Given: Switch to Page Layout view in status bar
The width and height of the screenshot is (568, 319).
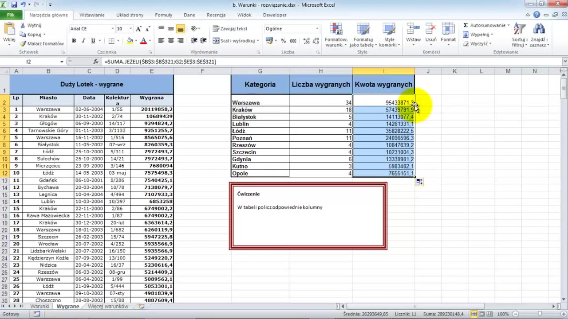Looking at the screenshot, I should 482,314.
